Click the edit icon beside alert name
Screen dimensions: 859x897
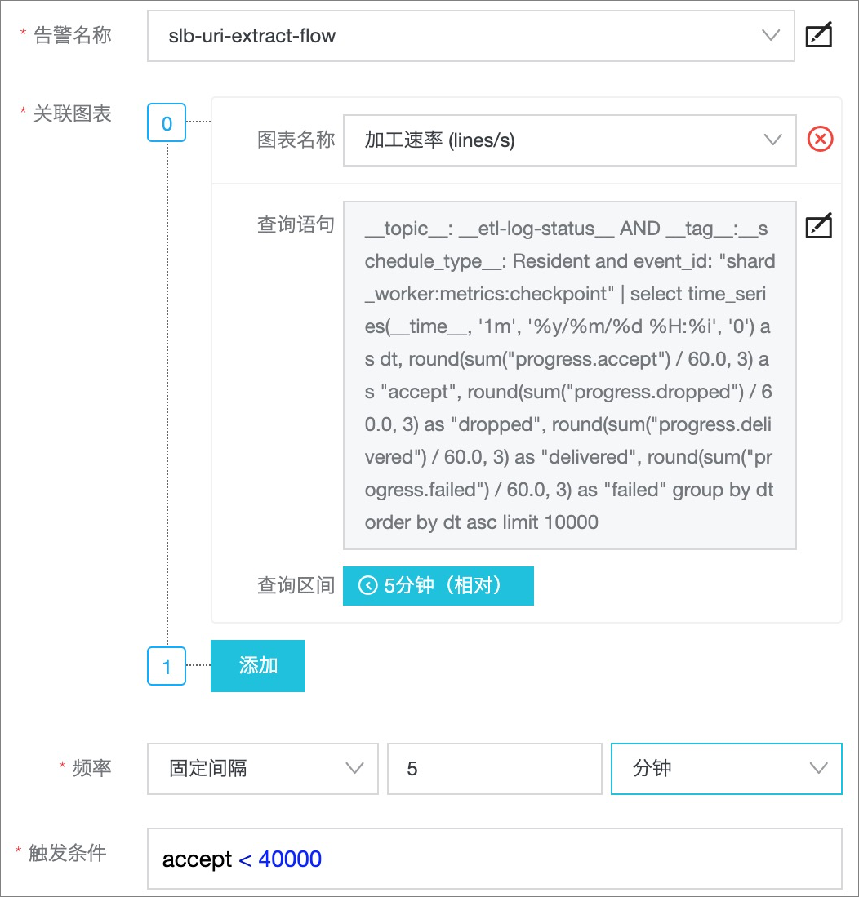818,35
